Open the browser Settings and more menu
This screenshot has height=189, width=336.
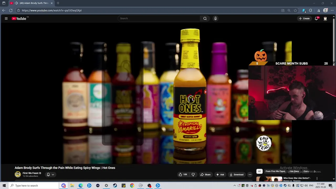pyautogui.click(x=332, y=10)
